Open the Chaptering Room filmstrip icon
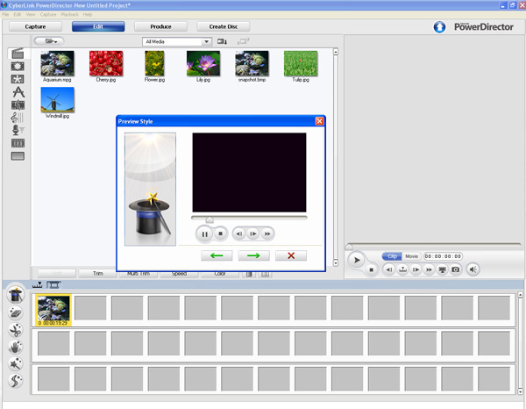 [x=18, y=143]
